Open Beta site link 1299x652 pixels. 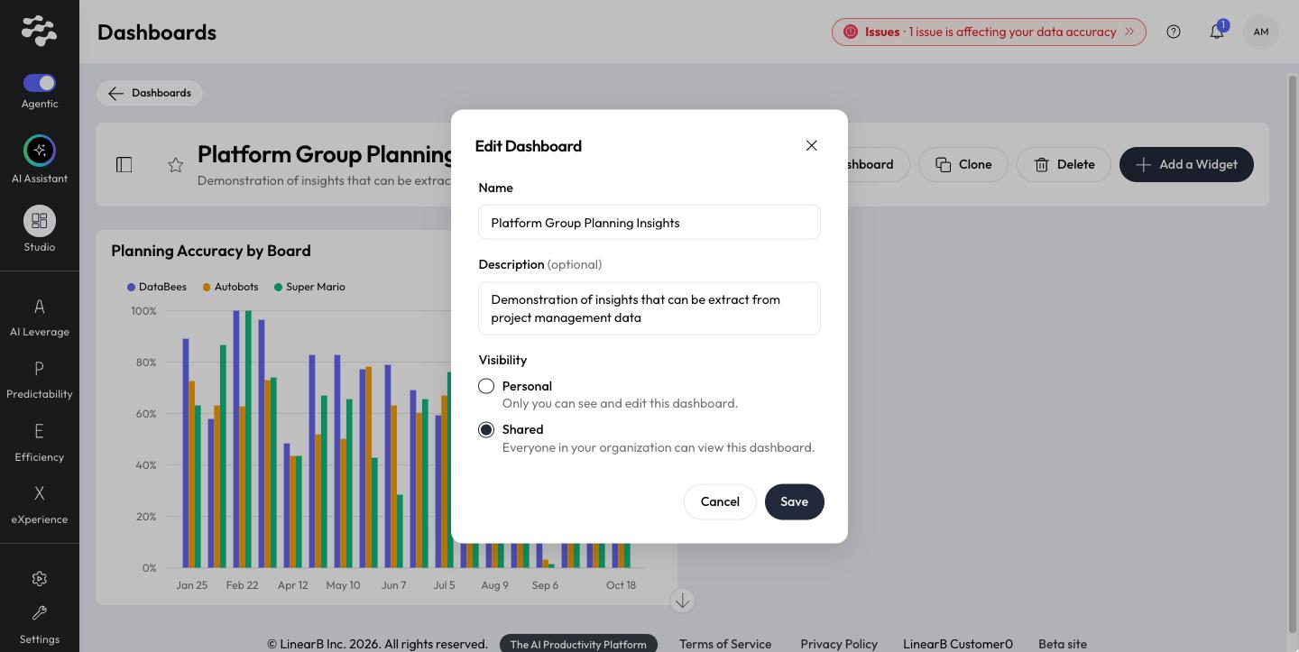pyautogui.click(x=1063, y=644)
